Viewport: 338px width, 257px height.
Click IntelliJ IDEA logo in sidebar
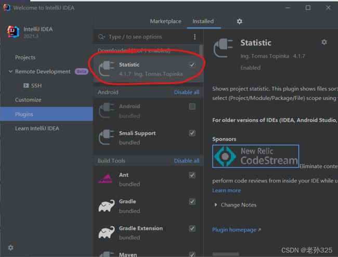(x=14, y=32)
